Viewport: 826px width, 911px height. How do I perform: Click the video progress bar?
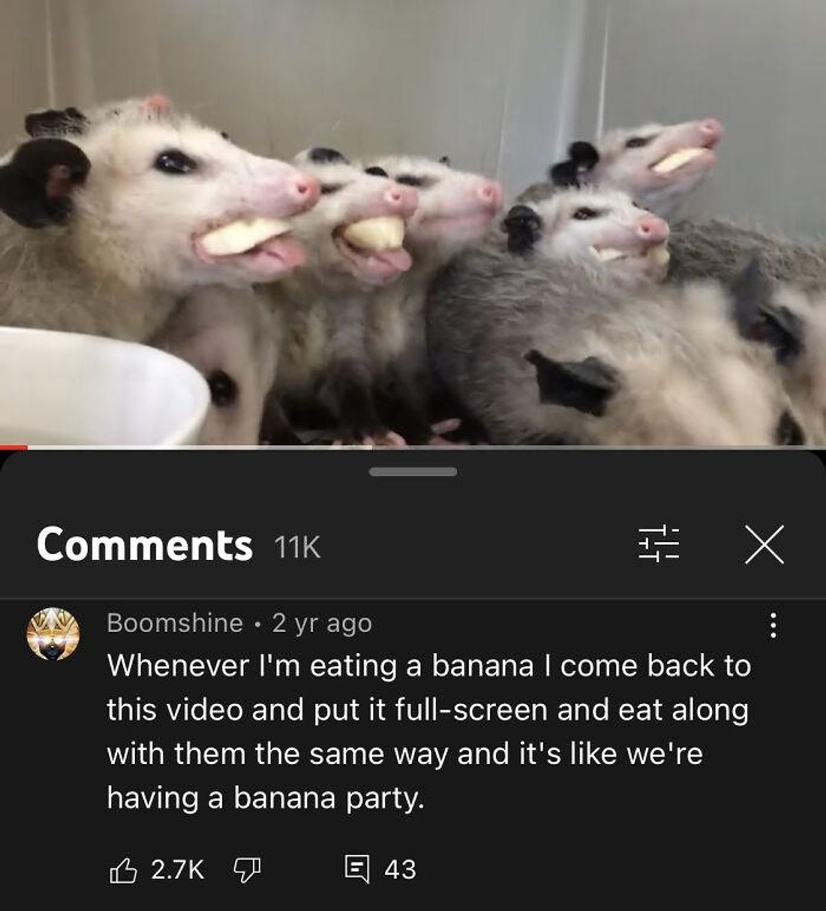(x=413, y=448)
